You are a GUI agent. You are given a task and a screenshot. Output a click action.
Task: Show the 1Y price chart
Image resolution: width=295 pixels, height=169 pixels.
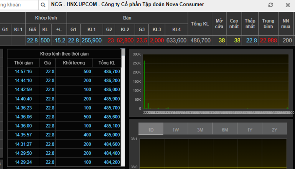250,130
